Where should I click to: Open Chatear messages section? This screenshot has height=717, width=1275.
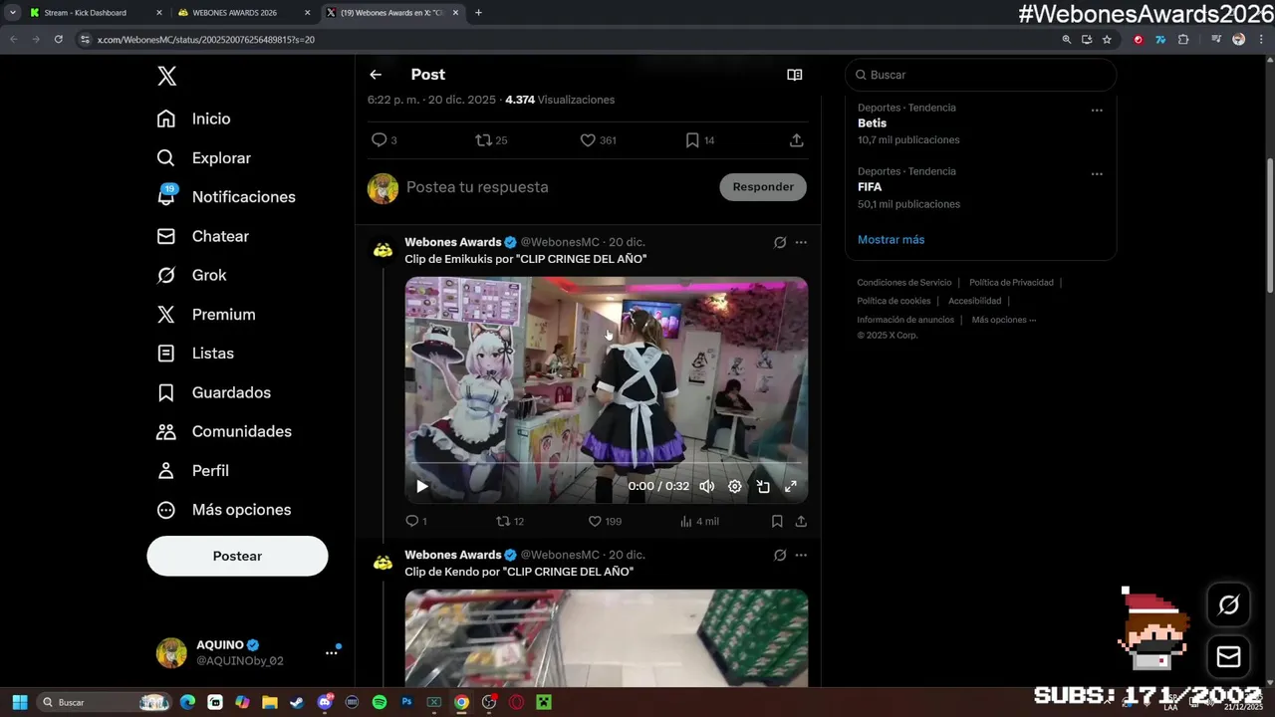(x=203, y=236)
